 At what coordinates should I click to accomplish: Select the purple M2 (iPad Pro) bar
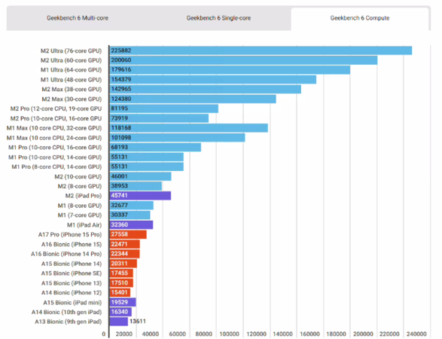140,195
